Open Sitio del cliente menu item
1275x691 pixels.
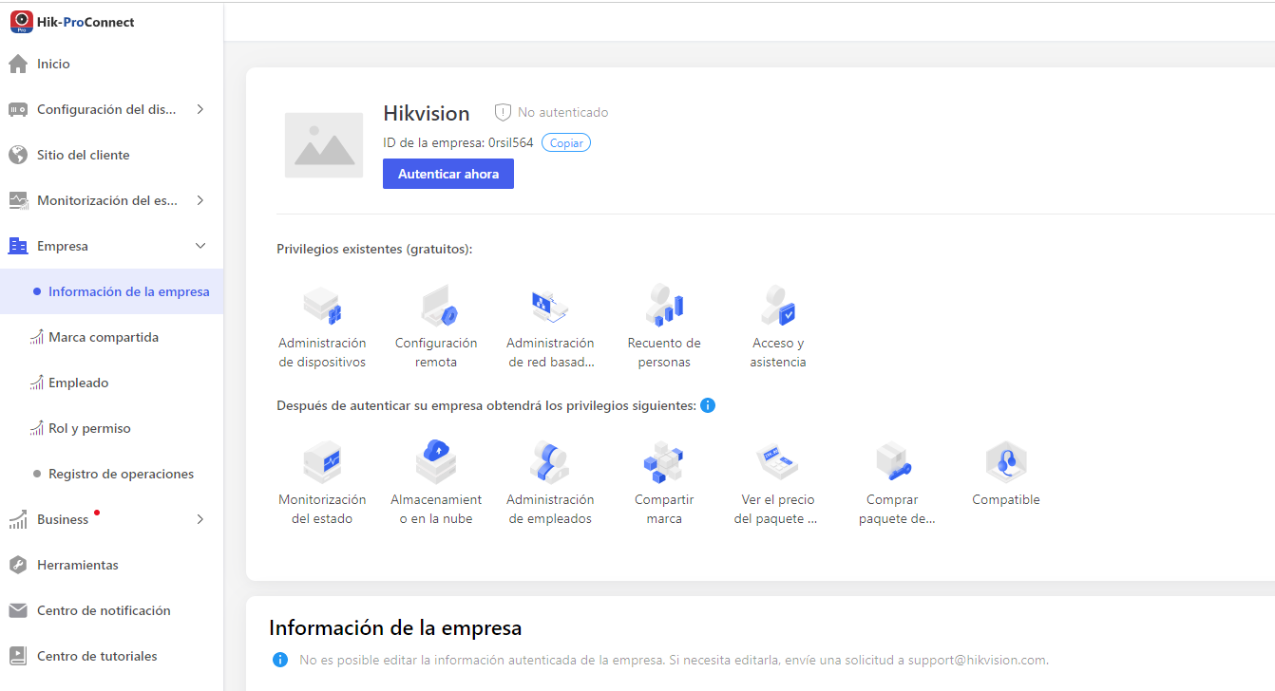pos(112,155)
